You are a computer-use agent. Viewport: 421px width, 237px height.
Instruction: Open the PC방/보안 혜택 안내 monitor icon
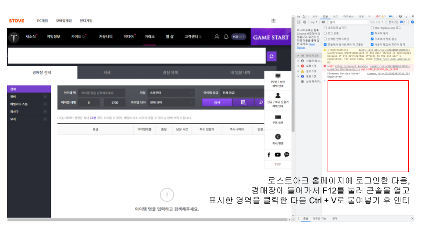pos(278,76)
